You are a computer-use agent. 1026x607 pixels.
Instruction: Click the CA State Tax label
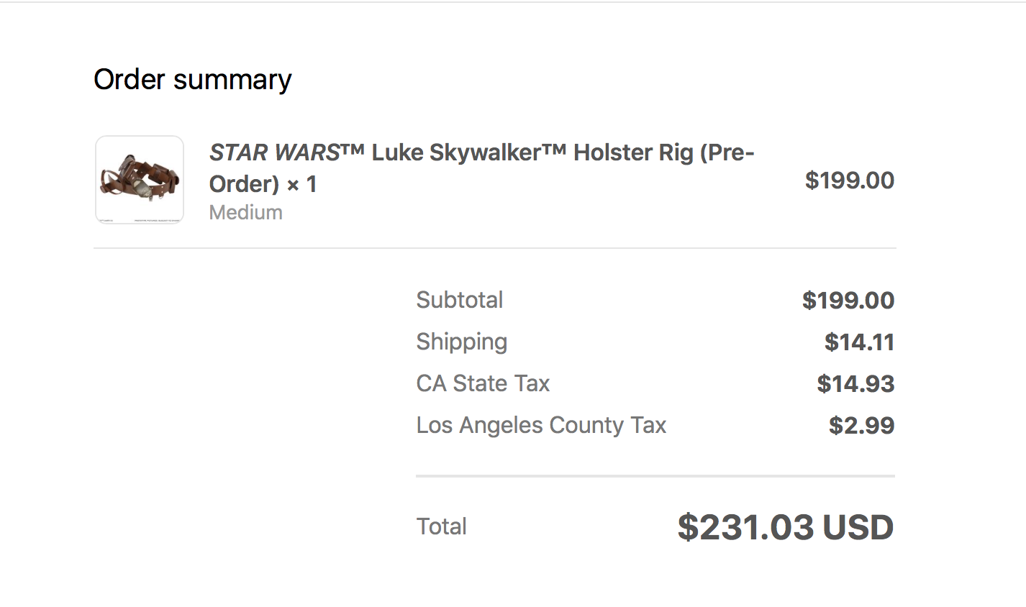pyautogui.click(x=483, y=383)
